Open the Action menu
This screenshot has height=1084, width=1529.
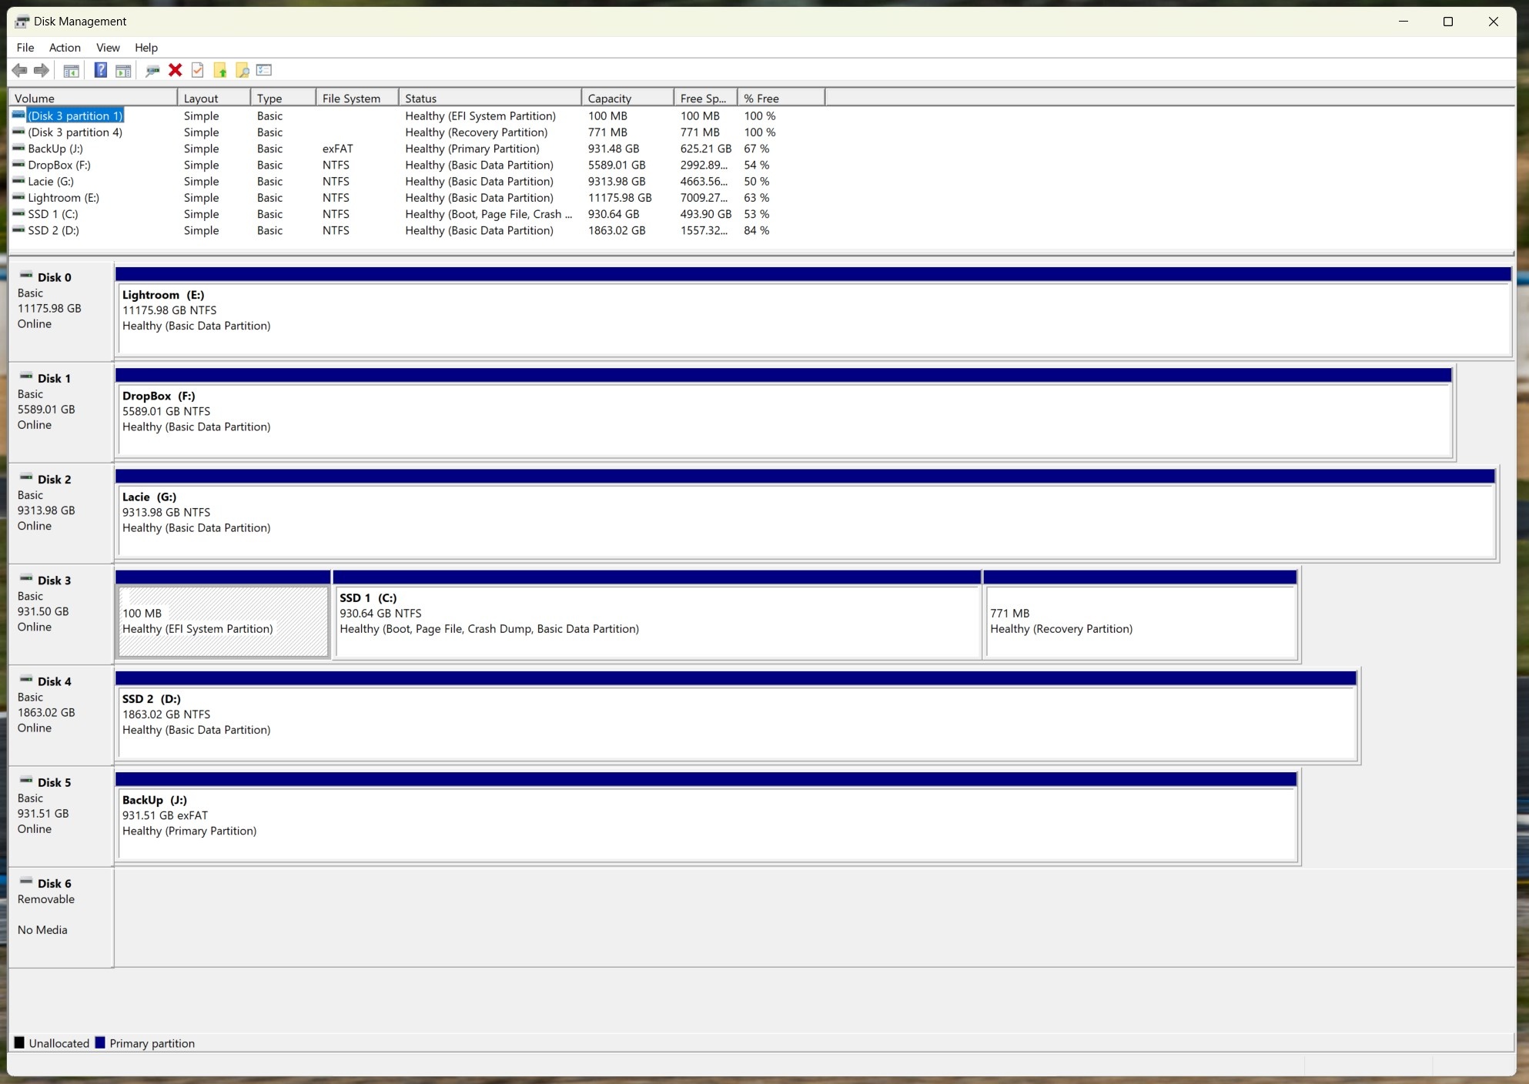65,47
